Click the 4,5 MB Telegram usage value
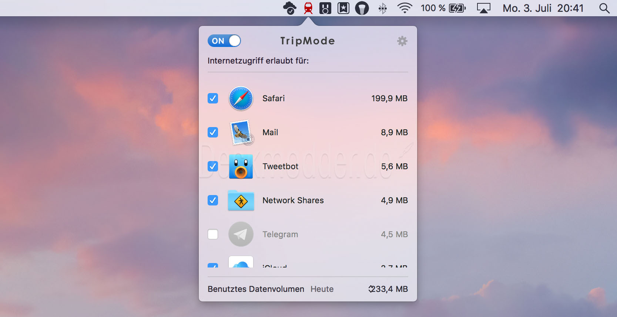The height and width of the screenshot is (317, 617). 394,234
